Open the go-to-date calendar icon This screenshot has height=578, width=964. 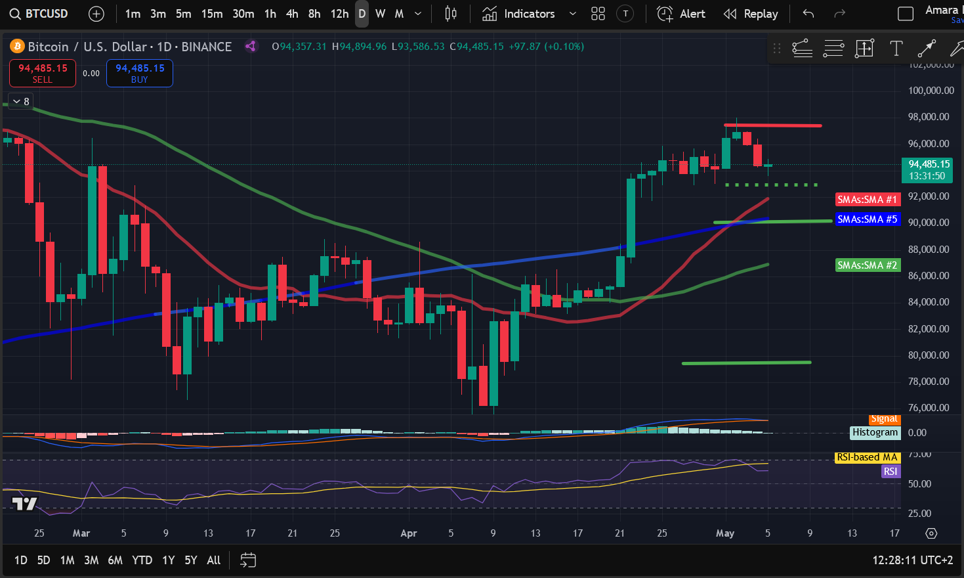[248, 560]
